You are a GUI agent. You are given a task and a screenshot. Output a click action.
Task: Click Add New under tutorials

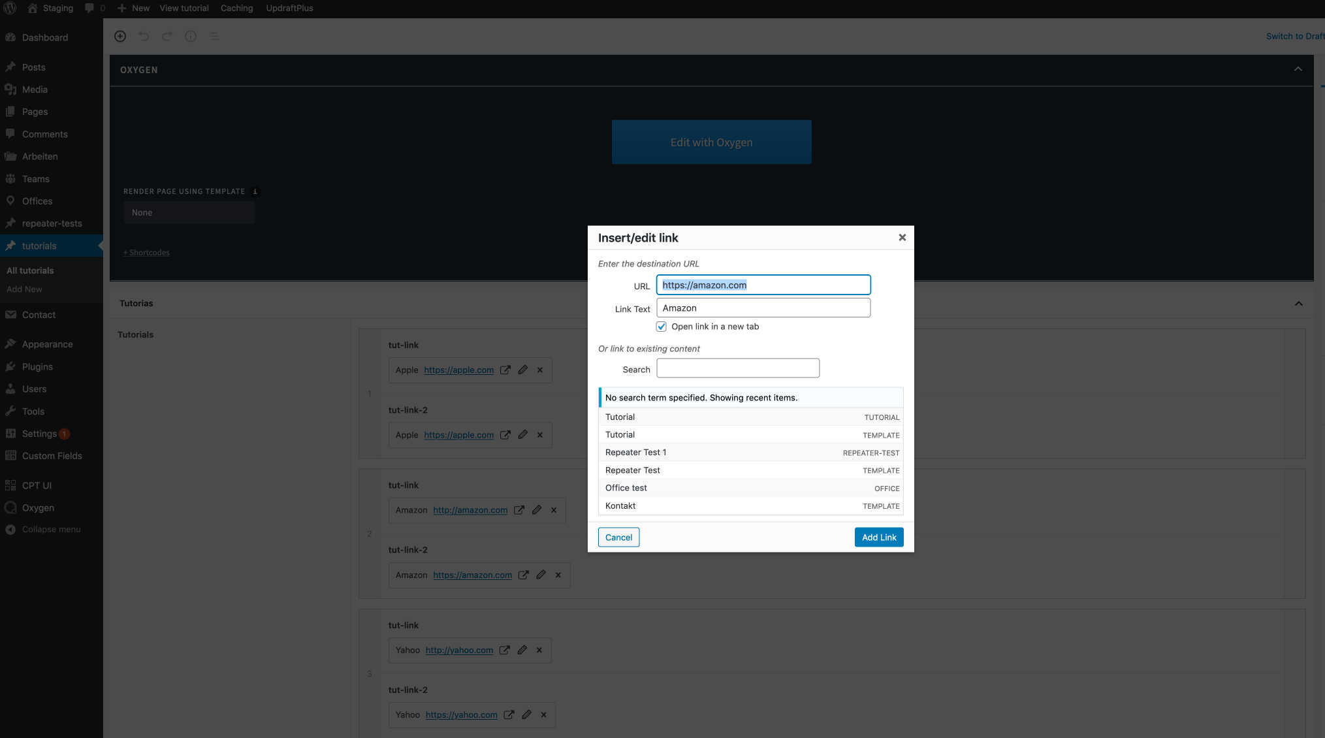click(24, 289)
